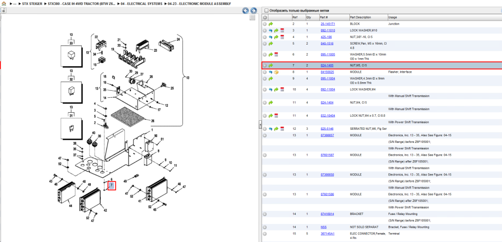Click green arrow in highlighted NUT,M5 row
Image resolution: width=502 pixels, height=242 pixels.
[271, 66]
